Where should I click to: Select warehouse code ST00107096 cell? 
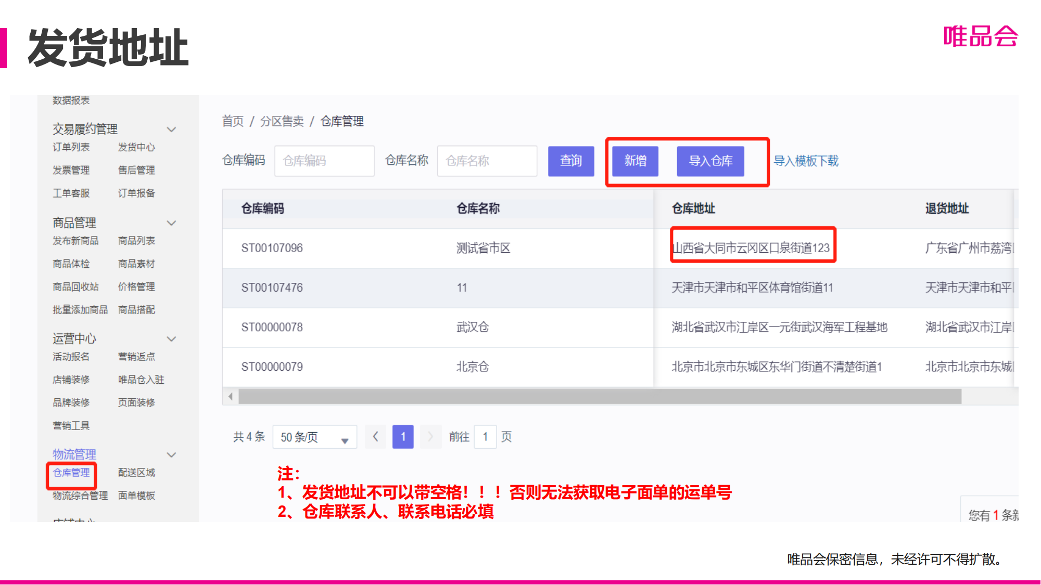pyautogui.click(x=272, y=248)
